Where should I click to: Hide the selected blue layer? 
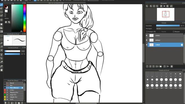pyautogui.click(x=147, y=45)
